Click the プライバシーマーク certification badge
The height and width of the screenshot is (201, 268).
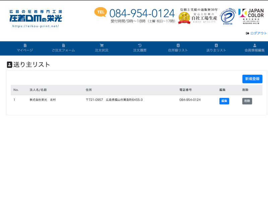pos(228,16)
